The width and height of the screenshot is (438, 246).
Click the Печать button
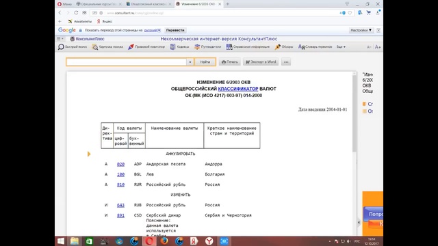click(x=230, y=62)
